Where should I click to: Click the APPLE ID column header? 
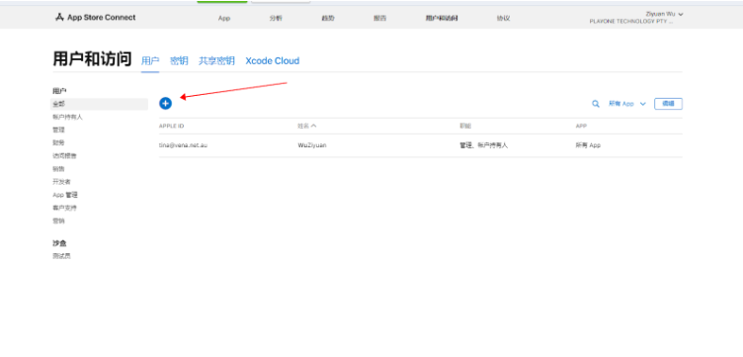pos(172,127)
